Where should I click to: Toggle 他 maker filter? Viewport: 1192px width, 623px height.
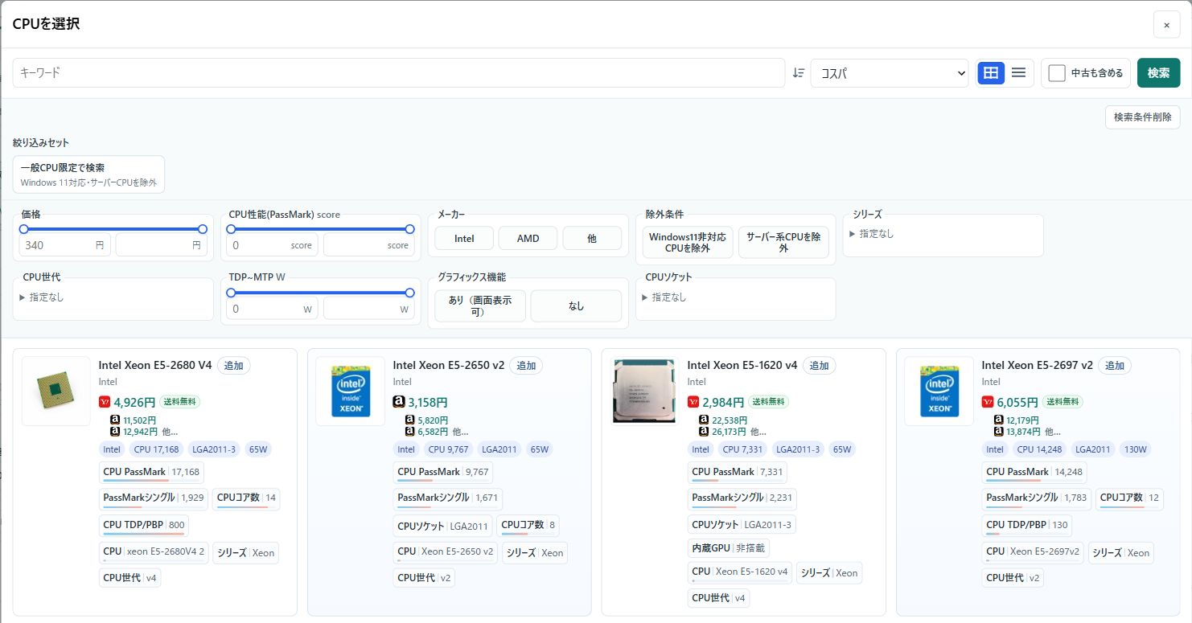[592, 238]
